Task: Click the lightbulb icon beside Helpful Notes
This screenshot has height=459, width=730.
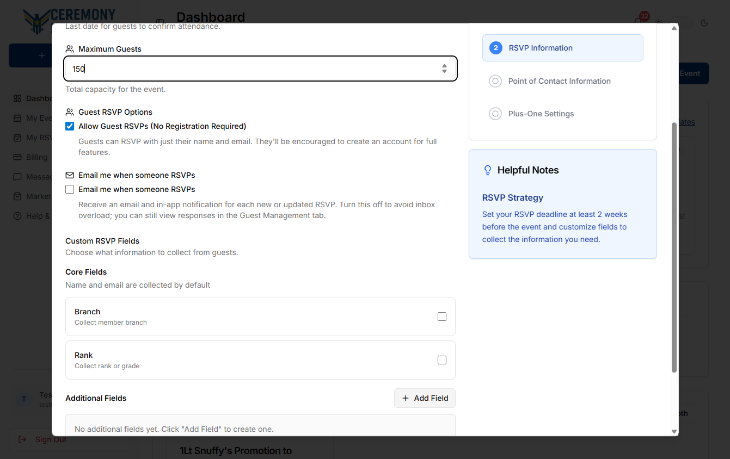Action: click(x=488, y=170)
